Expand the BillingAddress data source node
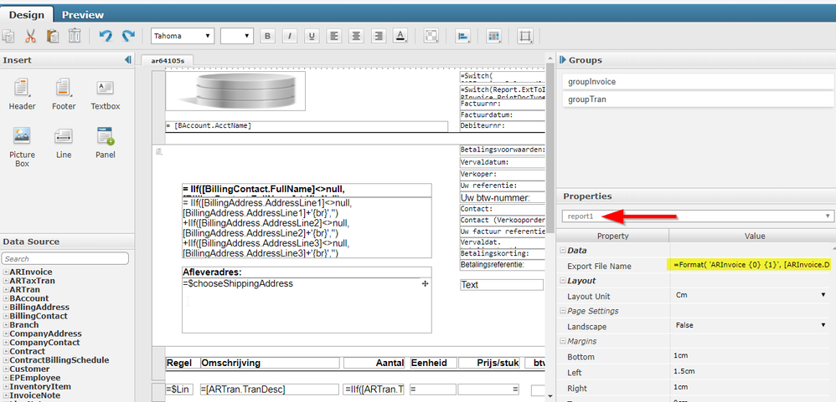Screen dimensions: 836x402 click(x=6, y=308)
